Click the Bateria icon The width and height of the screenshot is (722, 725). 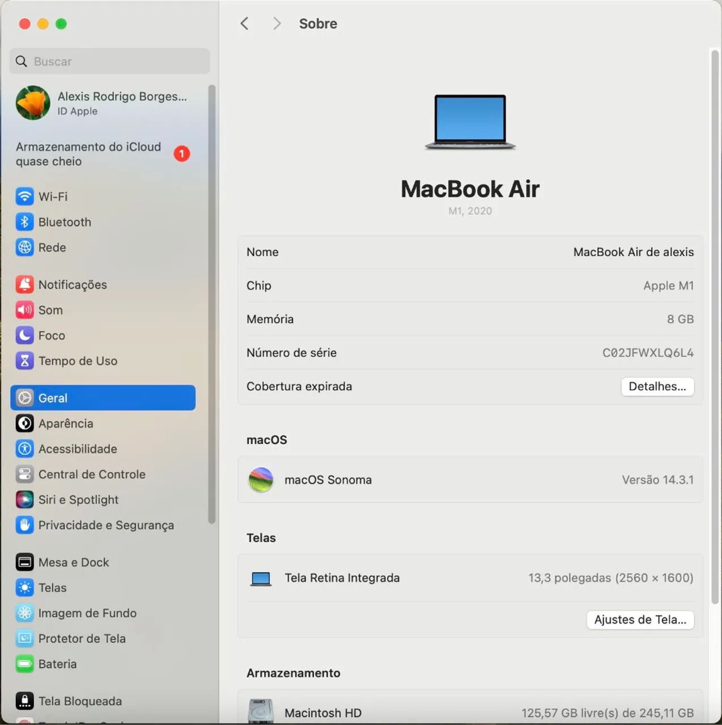[x=24, y=664]
